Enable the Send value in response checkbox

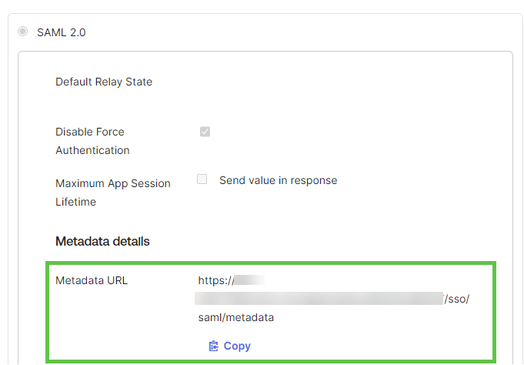pos(202,179)
